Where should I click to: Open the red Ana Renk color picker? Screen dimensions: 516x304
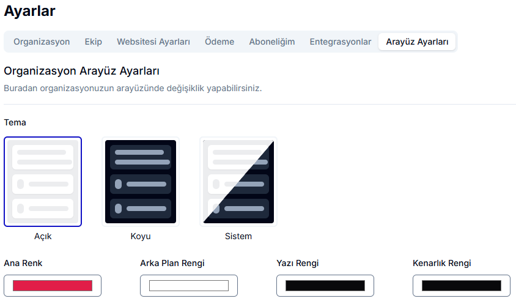(x=53, y=286)
